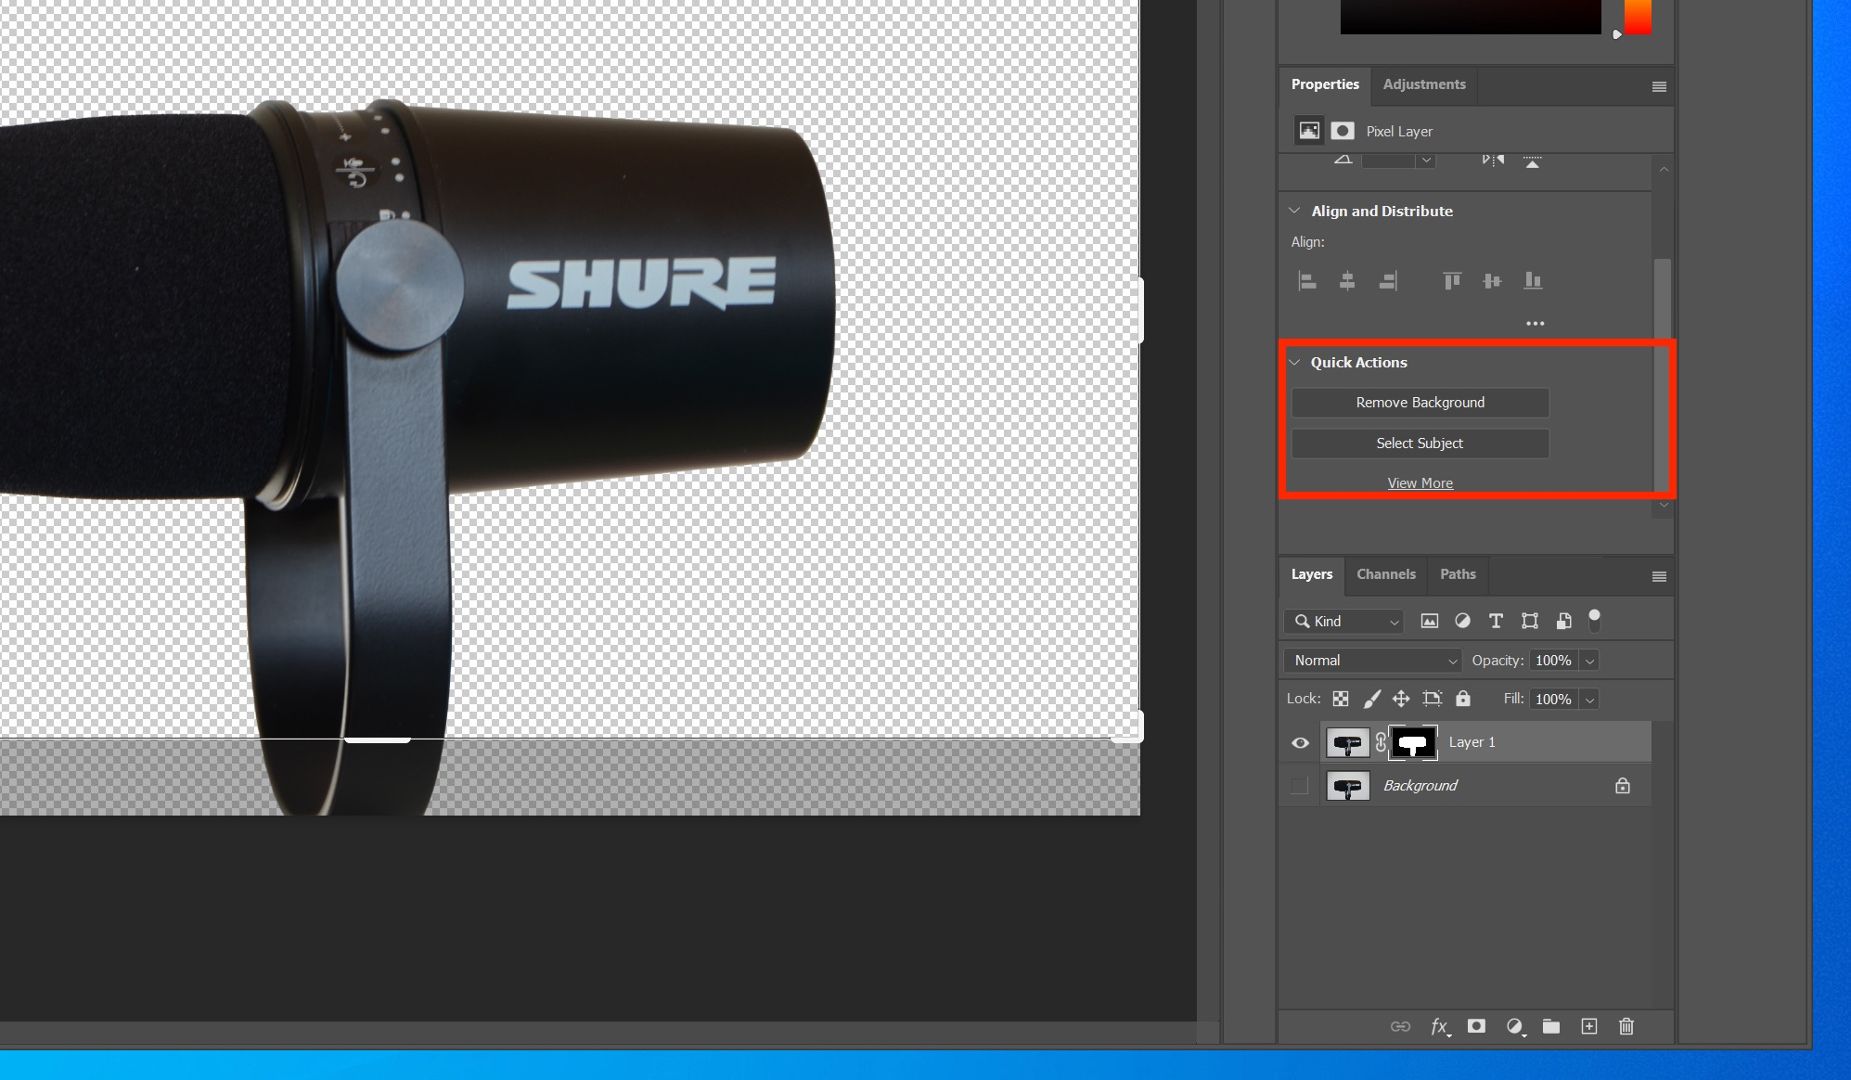
Task: Align vertical centers
Action: (1492, 280)
